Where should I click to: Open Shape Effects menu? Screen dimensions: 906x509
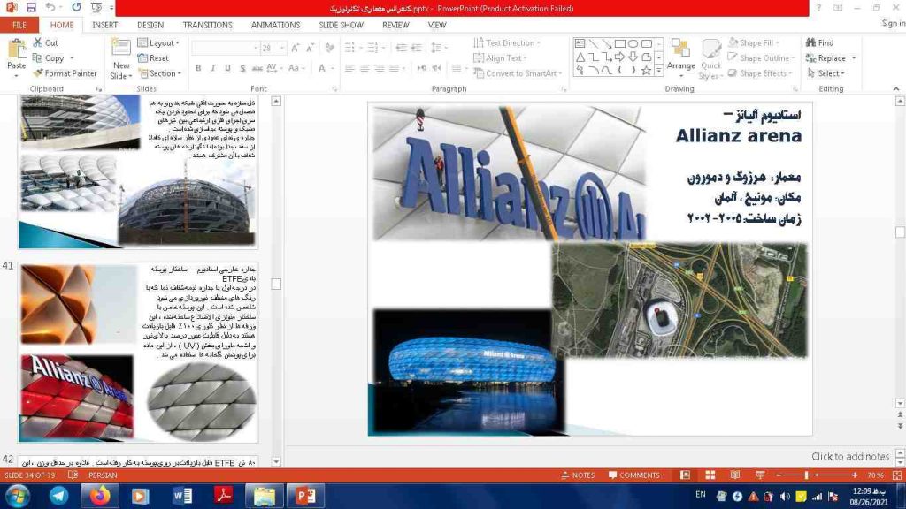[760, 73]
